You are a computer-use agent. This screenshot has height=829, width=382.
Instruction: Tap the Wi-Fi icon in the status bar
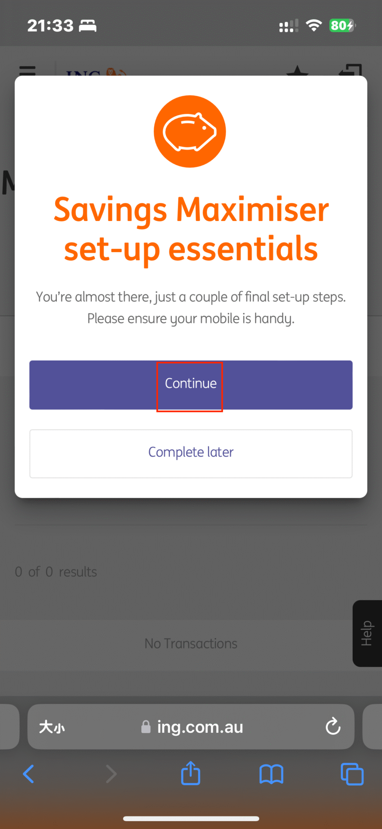pyautogui.click(x=314, y=25)
